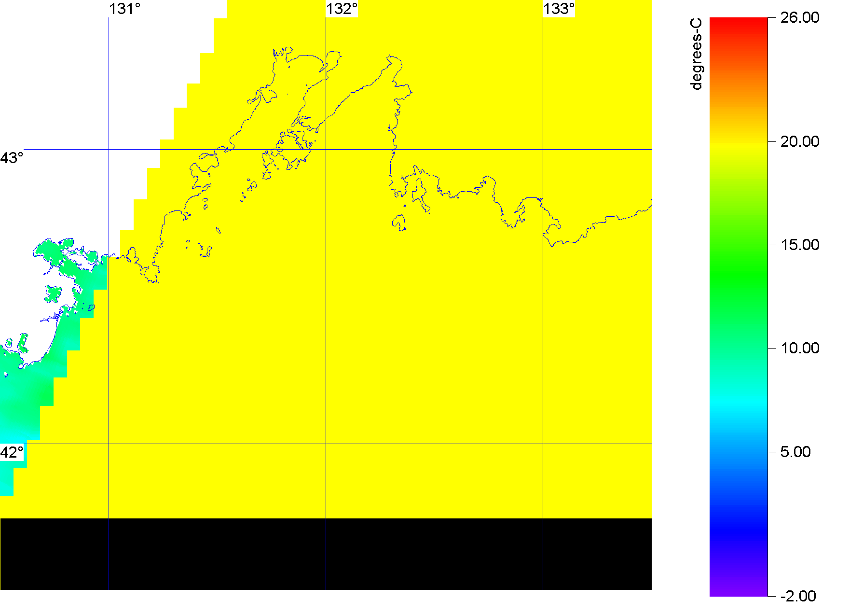This screenshot has height=614, width=863.
Task: Click the 42° latitude label
Action: coord(12,452)
